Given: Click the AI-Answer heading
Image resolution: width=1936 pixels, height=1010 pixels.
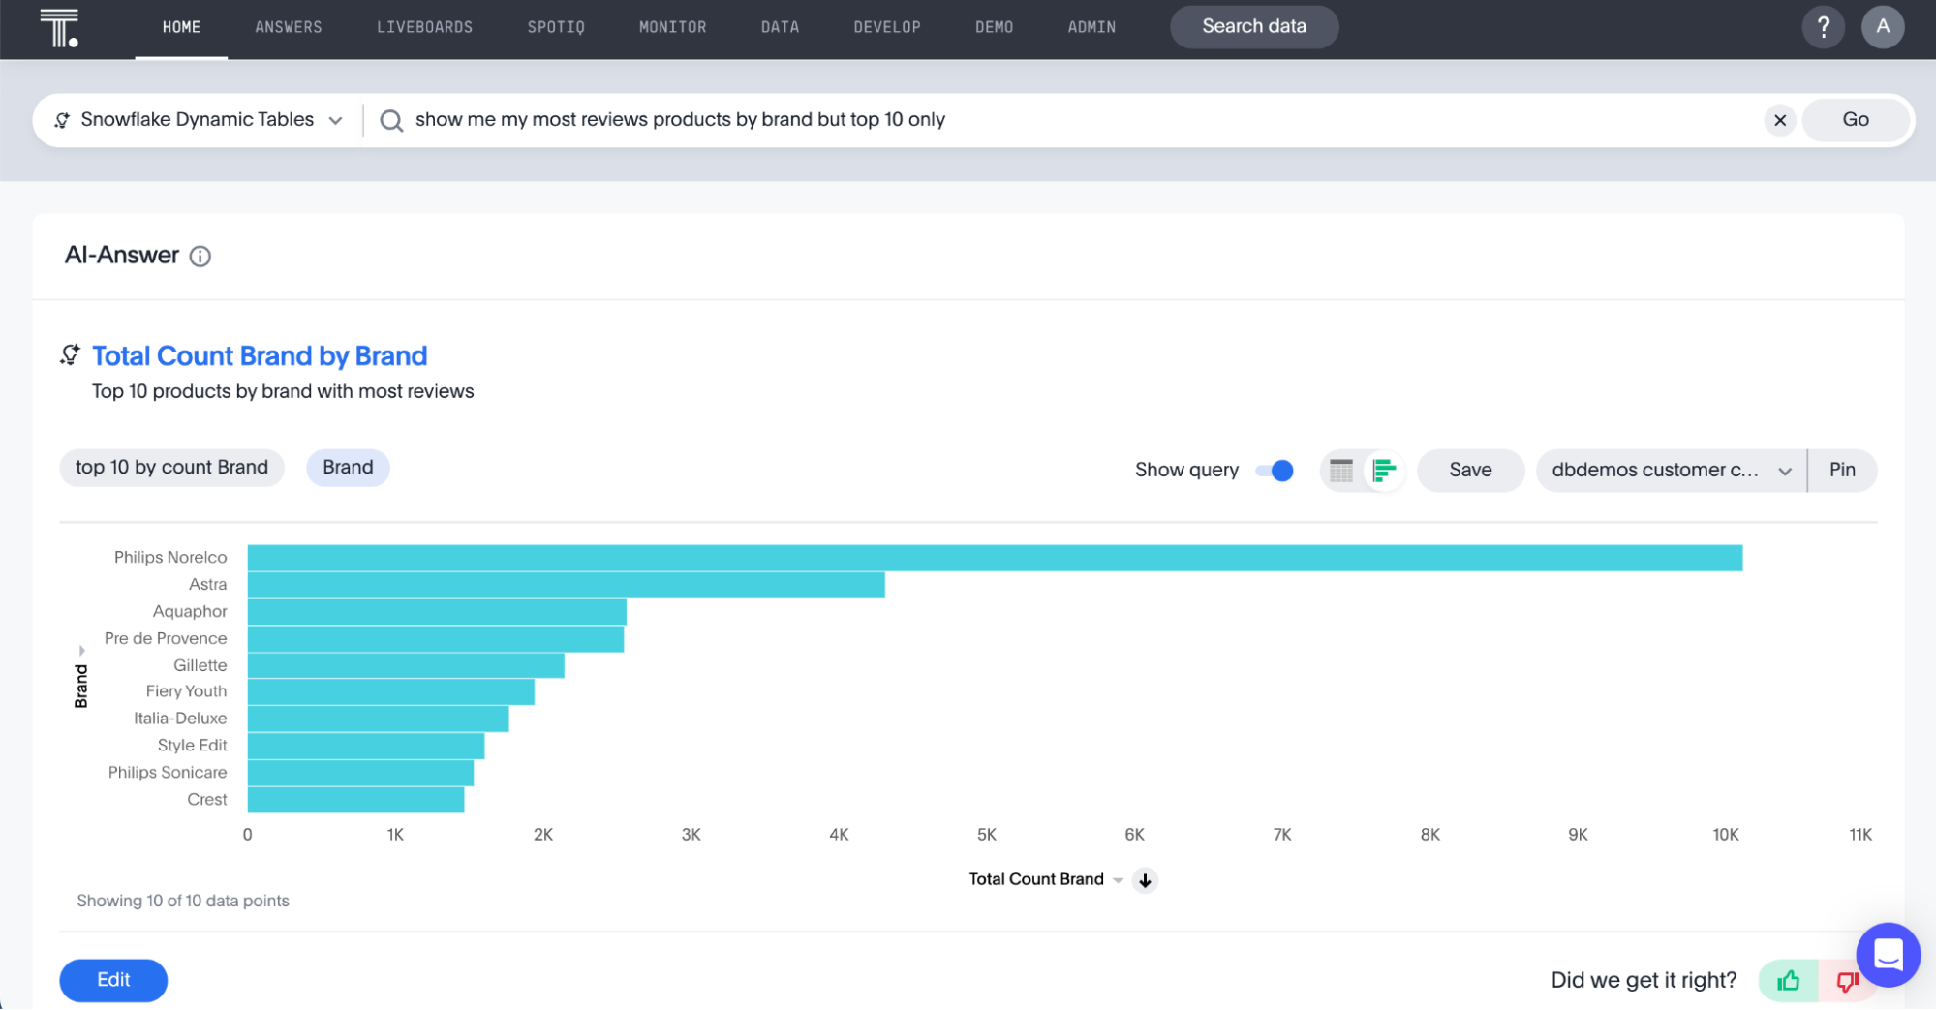Looking at the screenshot, I should point(122,256).
